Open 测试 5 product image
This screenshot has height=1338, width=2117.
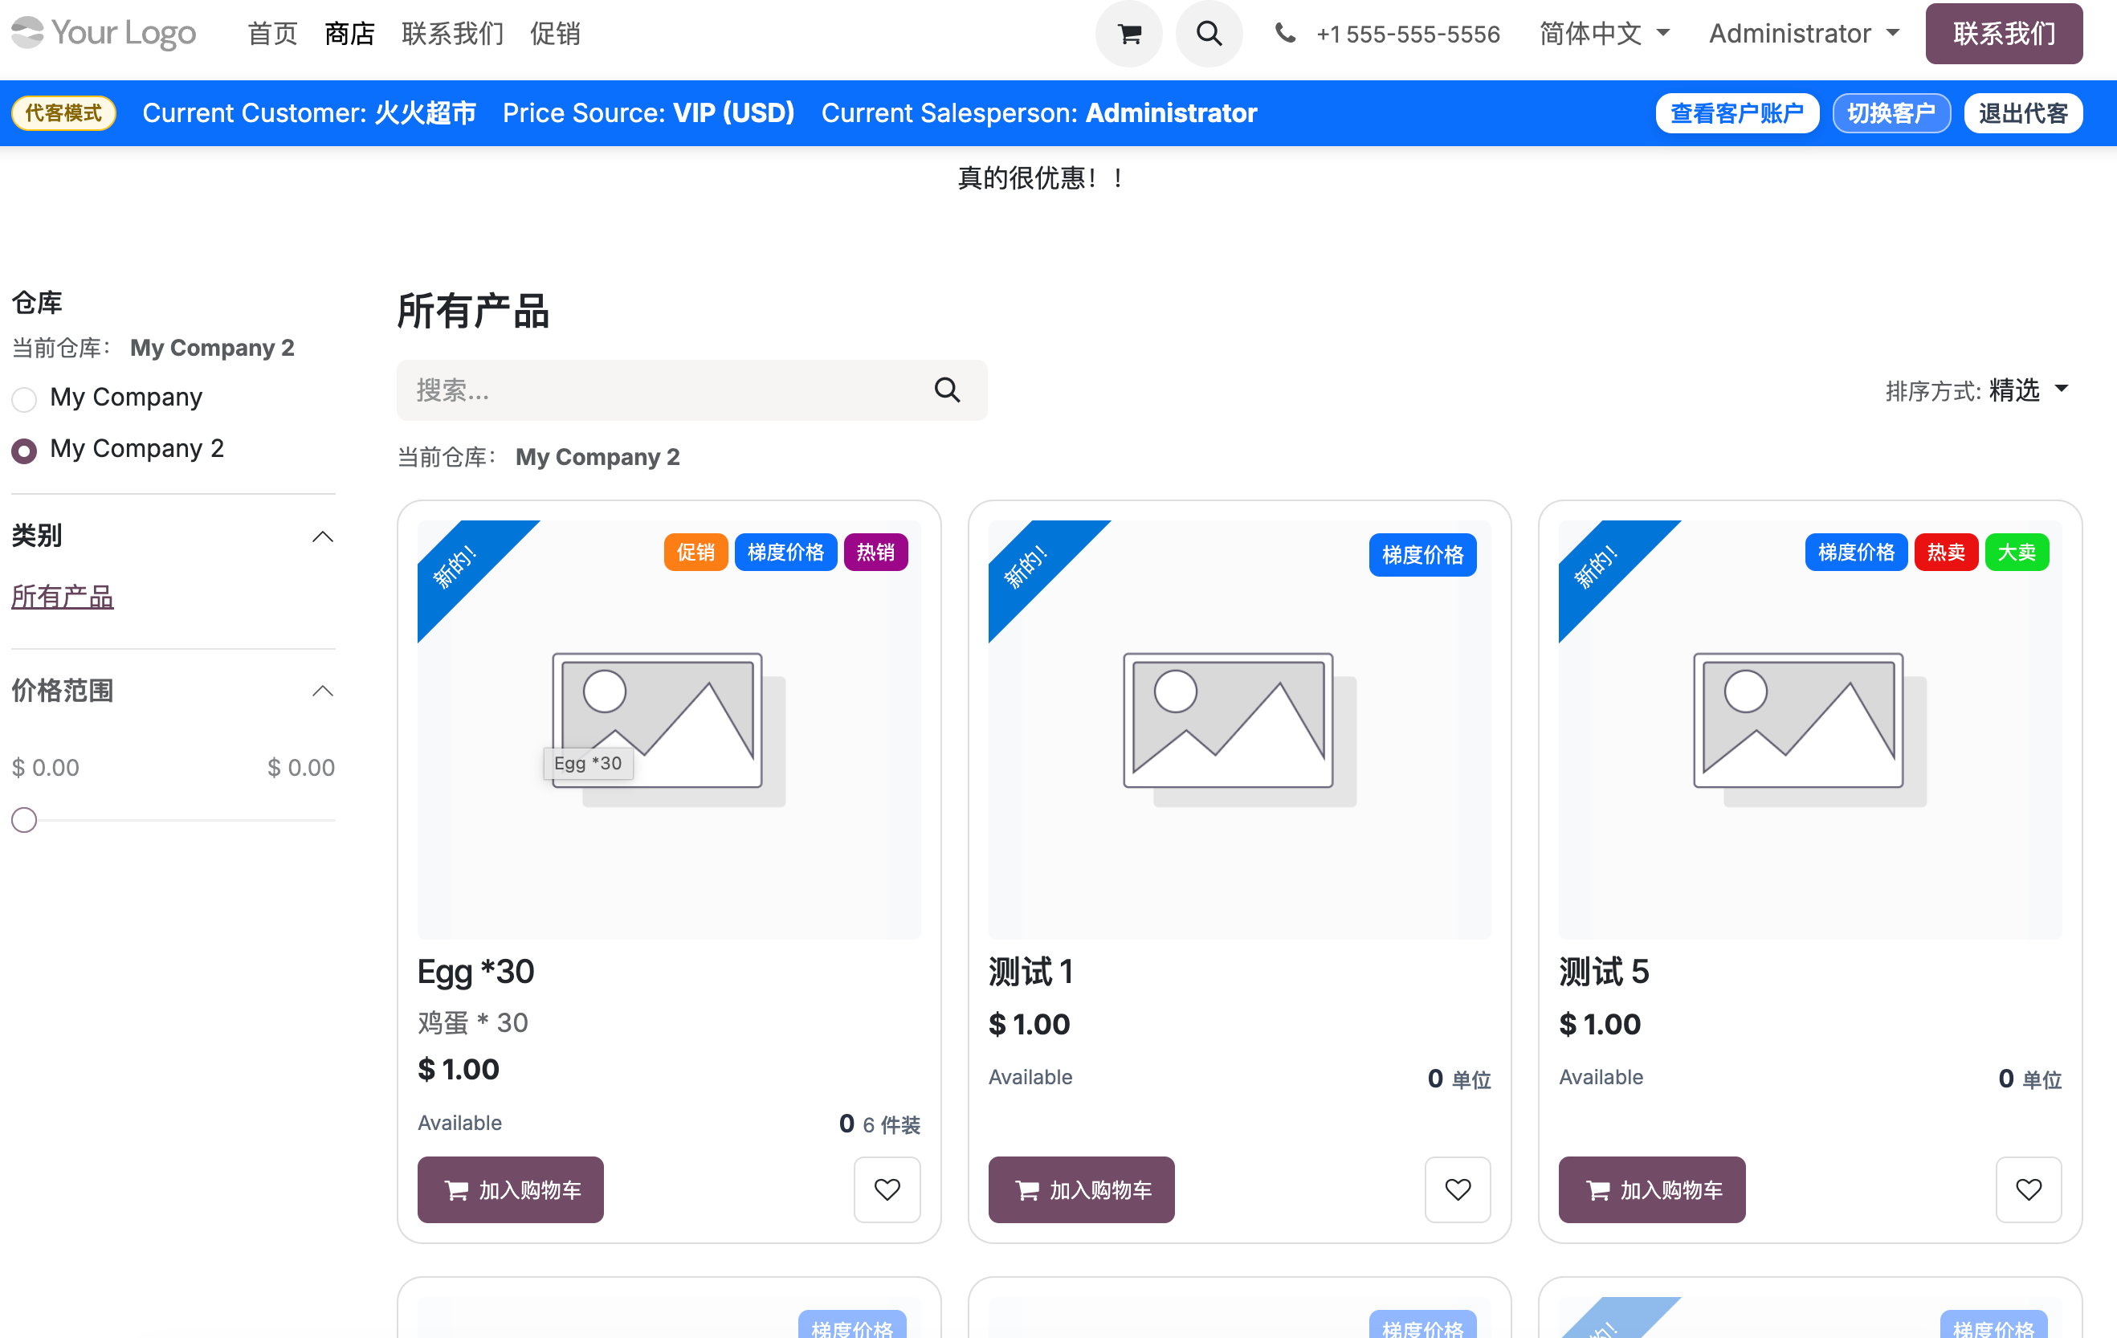tap(1810, 730)
